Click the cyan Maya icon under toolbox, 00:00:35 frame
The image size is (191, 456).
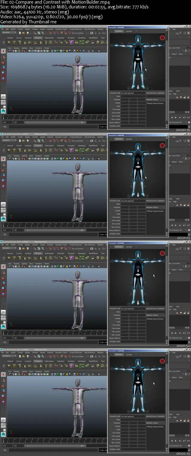coord(3,111)
